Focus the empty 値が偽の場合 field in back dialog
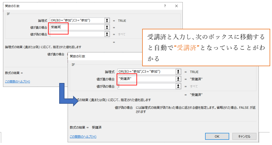 pos(77,34)
